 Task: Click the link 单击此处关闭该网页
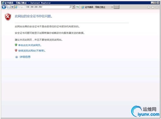click(30, 45)
